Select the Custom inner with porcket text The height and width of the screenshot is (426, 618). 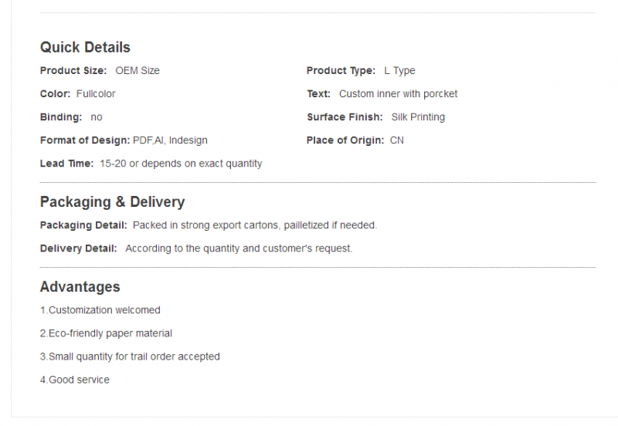click(x=398, y=93)
